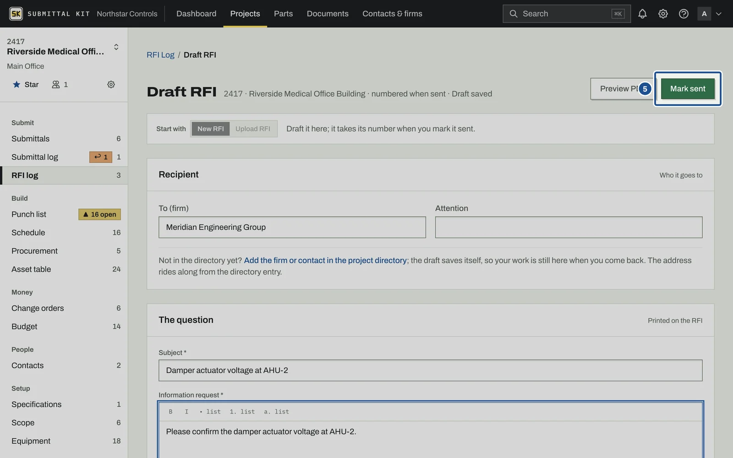Toggle bold formatting B
This screenshot has height=458, width=733.
point(170,412)
